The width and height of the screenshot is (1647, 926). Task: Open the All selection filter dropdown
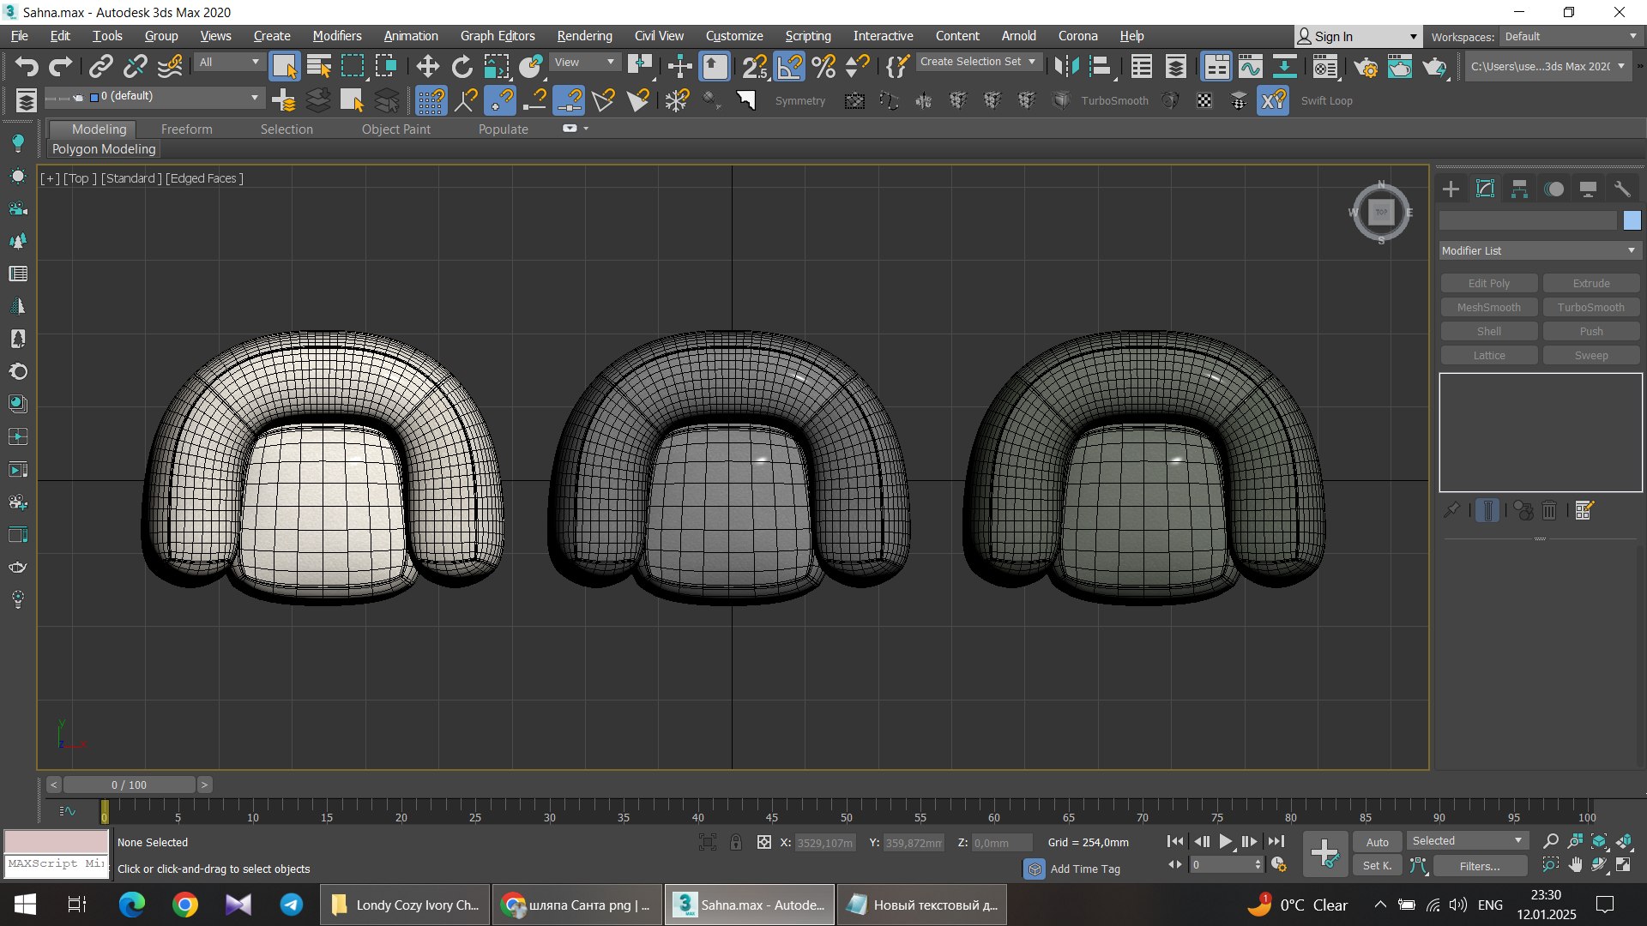pos(229,62)
